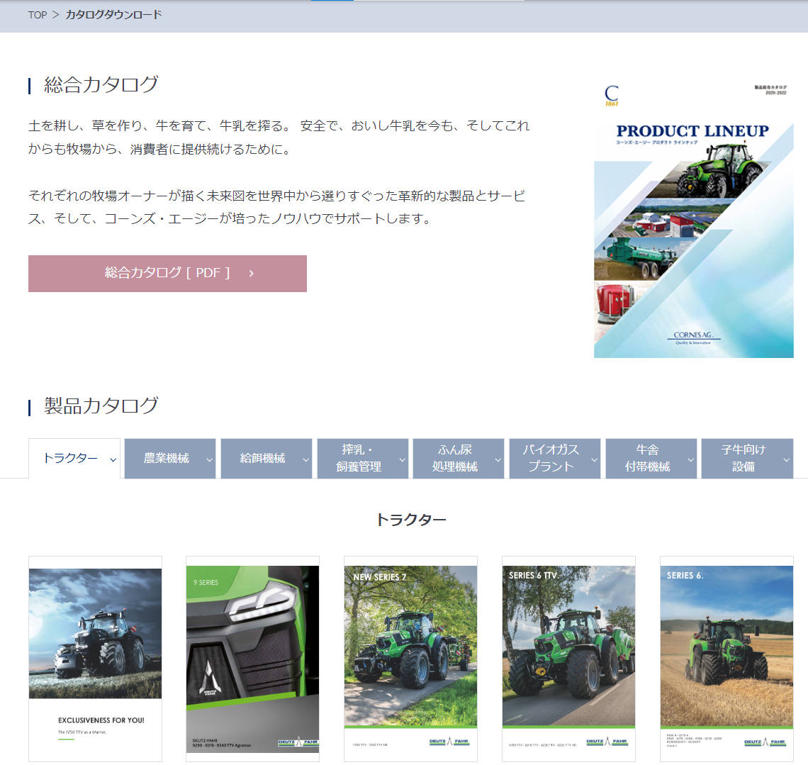Open the SERIES 6. wheat field catalog thumbnail
Viewport: 808px width, 765px height.
coord(726,659)
